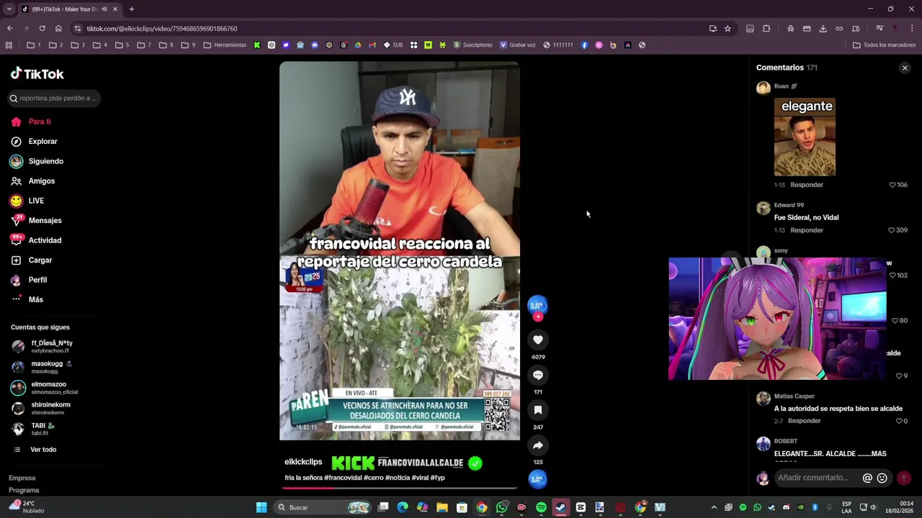Viewport: 922px width, 518px height.
Task: Open the spinning sound disc icon
Action: [538, 479]
